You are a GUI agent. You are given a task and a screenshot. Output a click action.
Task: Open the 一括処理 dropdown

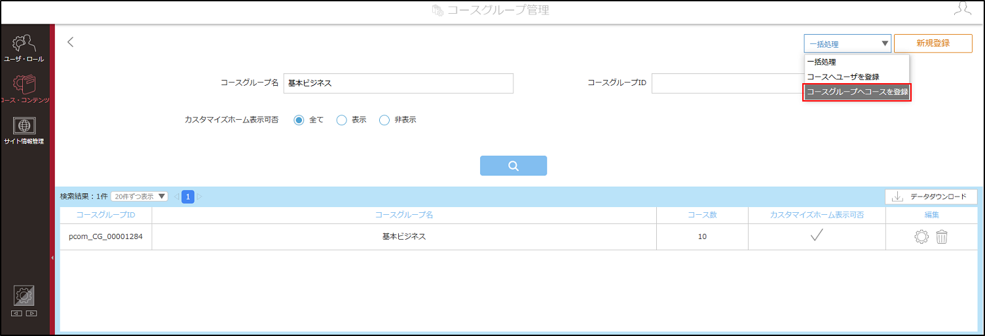tap(847, 44)
